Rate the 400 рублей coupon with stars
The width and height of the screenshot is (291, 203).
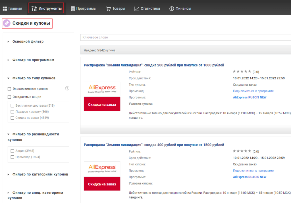tap(242, 151)
